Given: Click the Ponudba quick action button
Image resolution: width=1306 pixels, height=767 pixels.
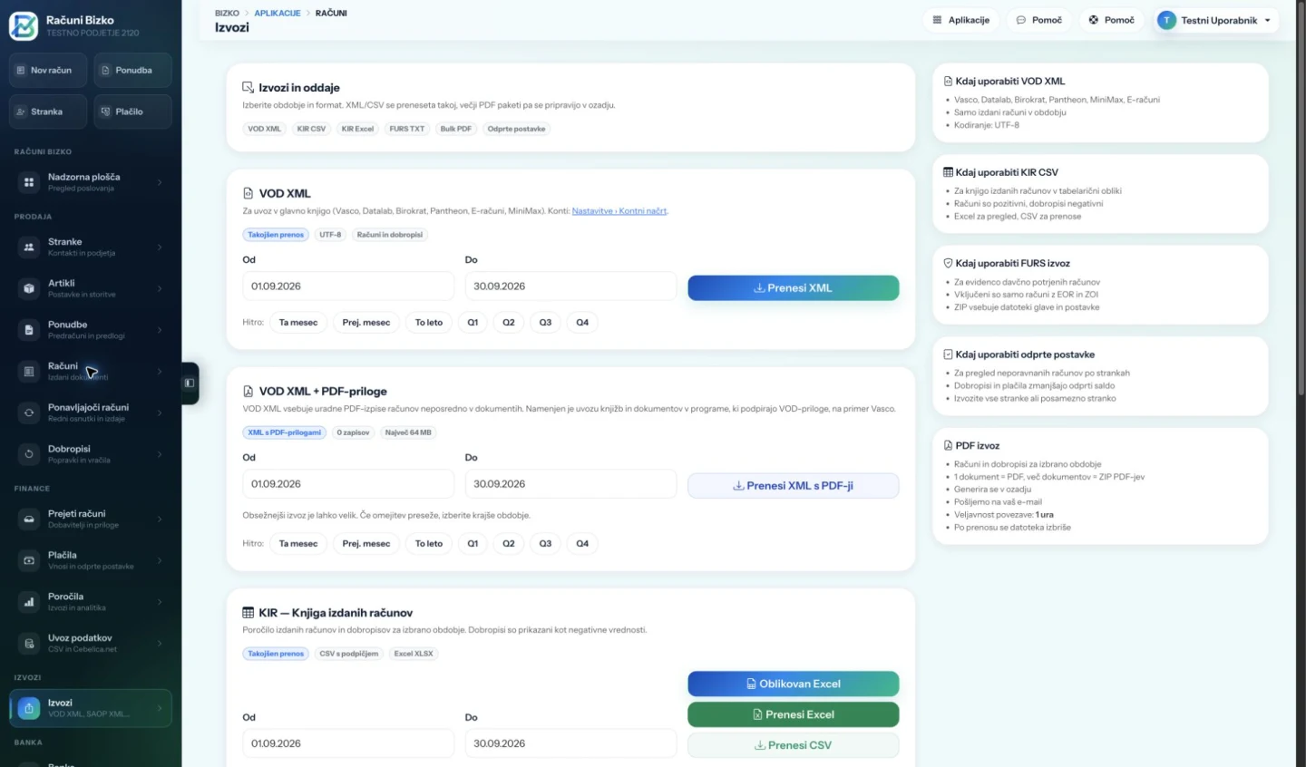Looking at the screenshot, I should click(x=132, y=70).
